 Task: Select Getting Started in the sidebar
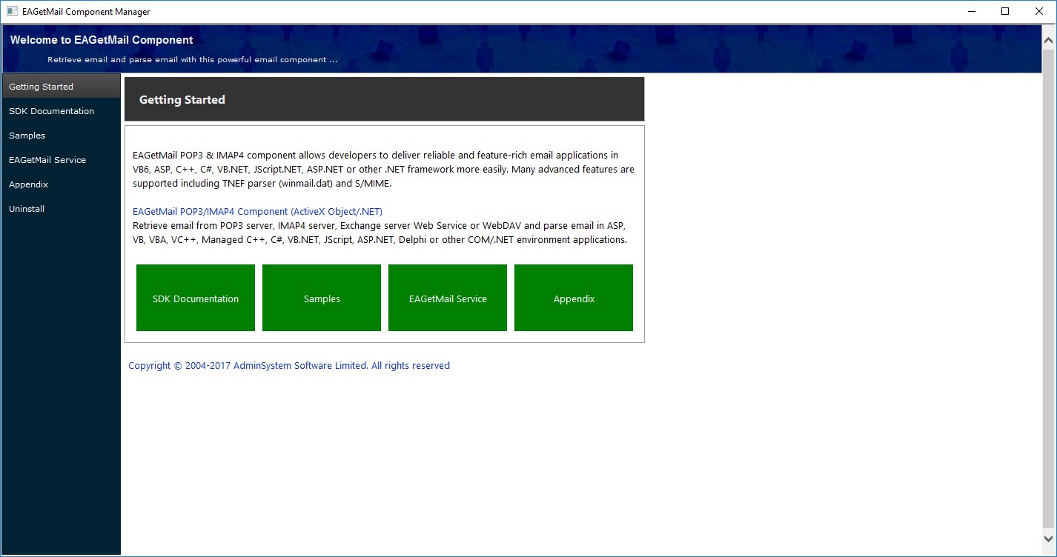point(61,86)
